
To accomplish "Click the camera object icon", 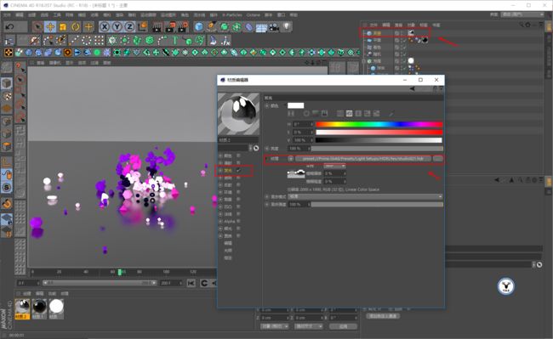I will tap(274, 26).
